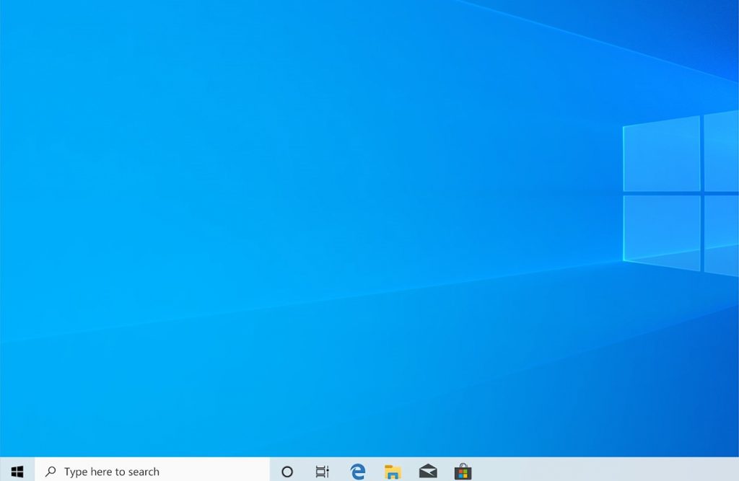Open the yellow File Explorer folder icon
The image size is (739, 481).
(393, 471)
